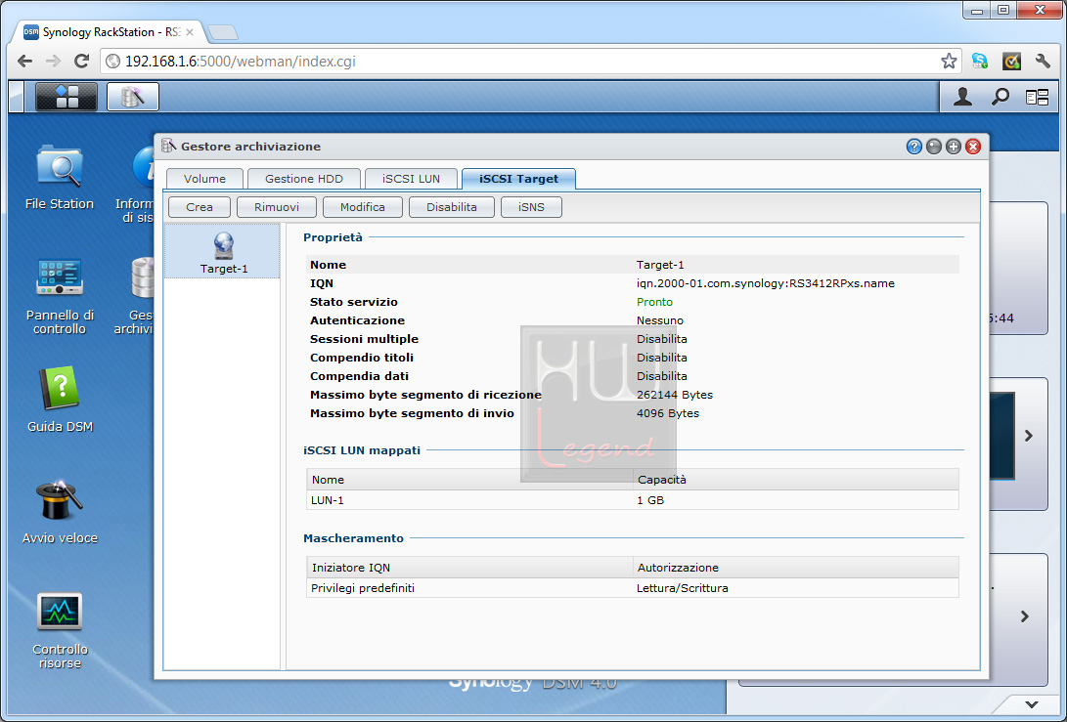Go forward in the browser

[53, 62]
